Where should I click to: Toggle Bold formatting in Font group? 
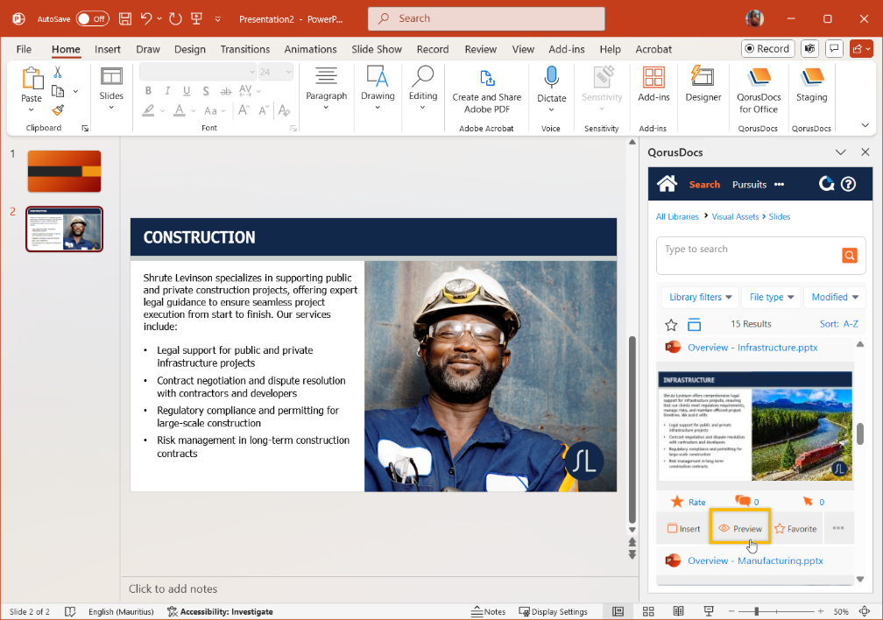click(148, 91)
